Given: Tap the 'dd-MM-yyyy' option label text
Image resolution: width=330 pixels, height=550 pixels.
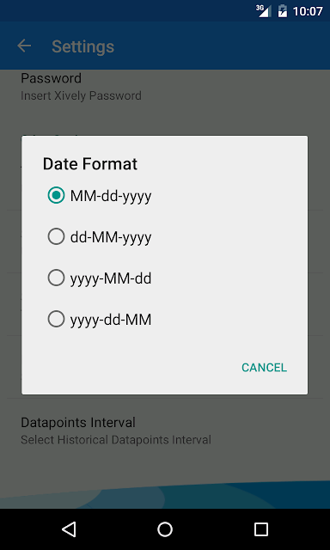Looking at the screenshot, I should tap(111, 237).
